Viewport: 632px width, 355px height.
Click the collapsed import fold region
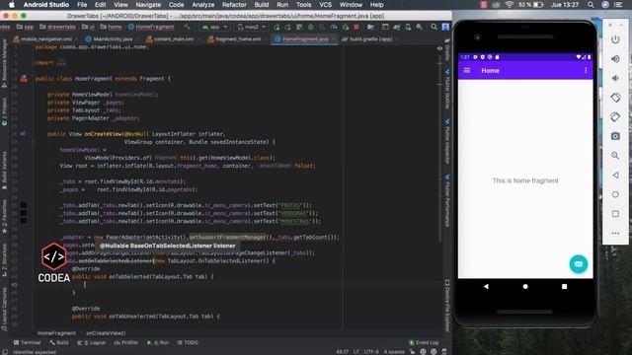[61, 63]
